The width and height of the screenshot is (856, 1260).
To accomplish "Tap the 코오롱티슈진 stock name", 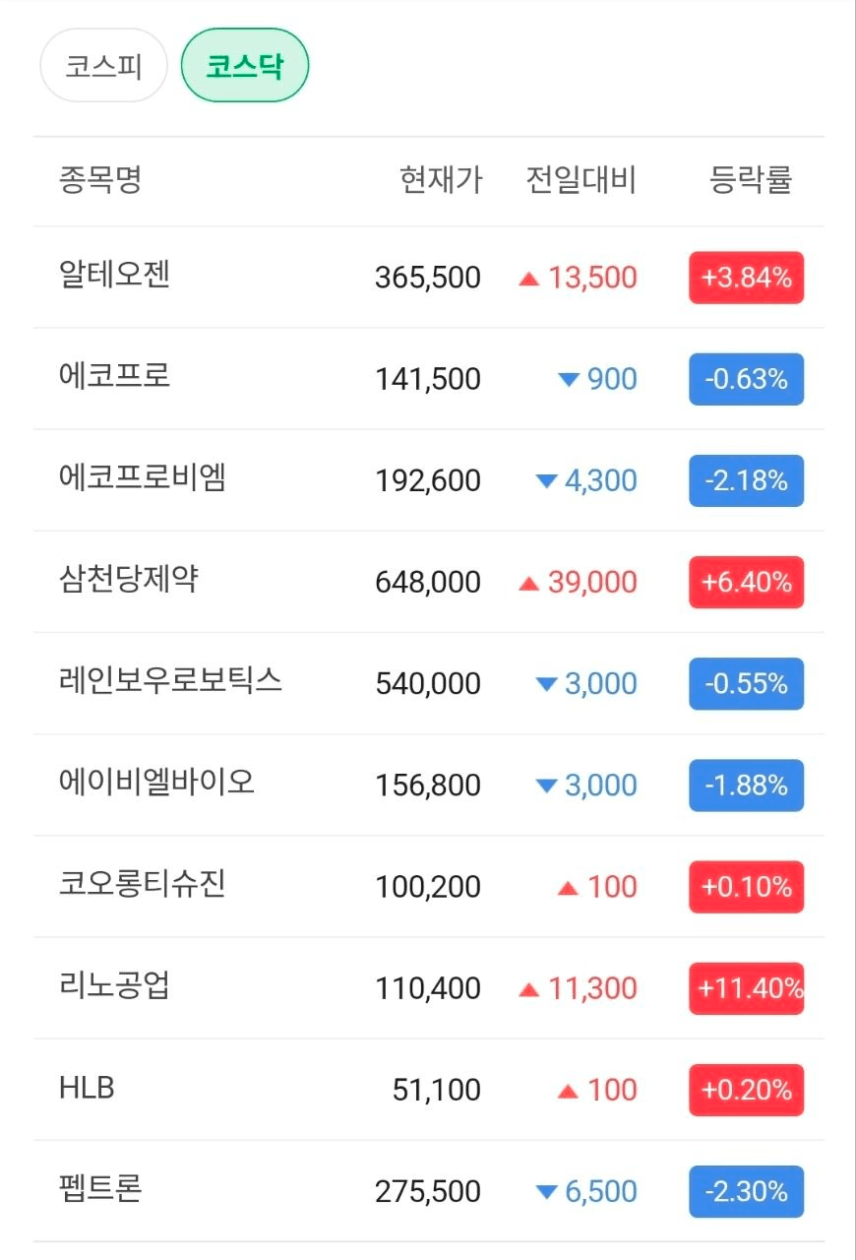I will tap(143, 883).
